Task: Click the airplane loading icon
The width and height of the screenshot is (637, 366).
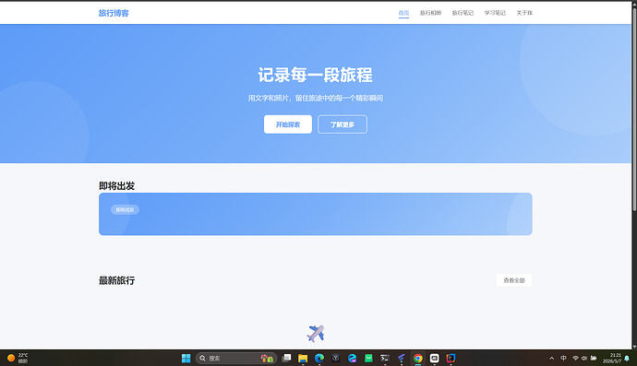Action: pyautogui.click(x=315, y=334)
